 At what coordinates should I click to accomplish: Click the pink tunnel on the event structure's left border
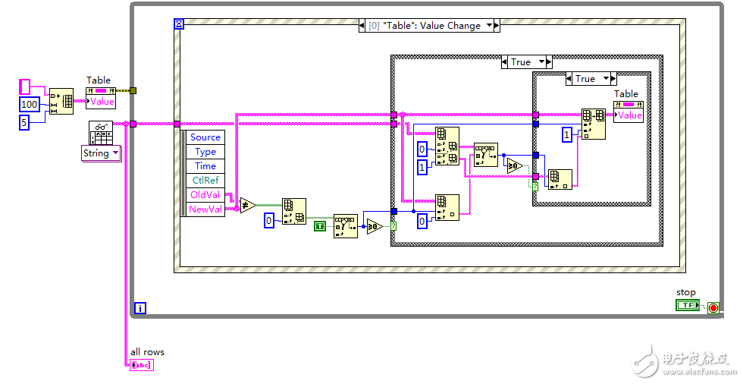tap(177, 124)
